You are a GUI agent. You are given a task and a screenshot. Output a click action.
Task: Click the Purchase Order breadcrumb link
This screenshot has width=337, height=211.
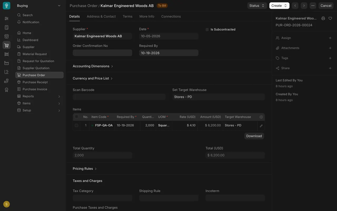[x=83, y=6]
